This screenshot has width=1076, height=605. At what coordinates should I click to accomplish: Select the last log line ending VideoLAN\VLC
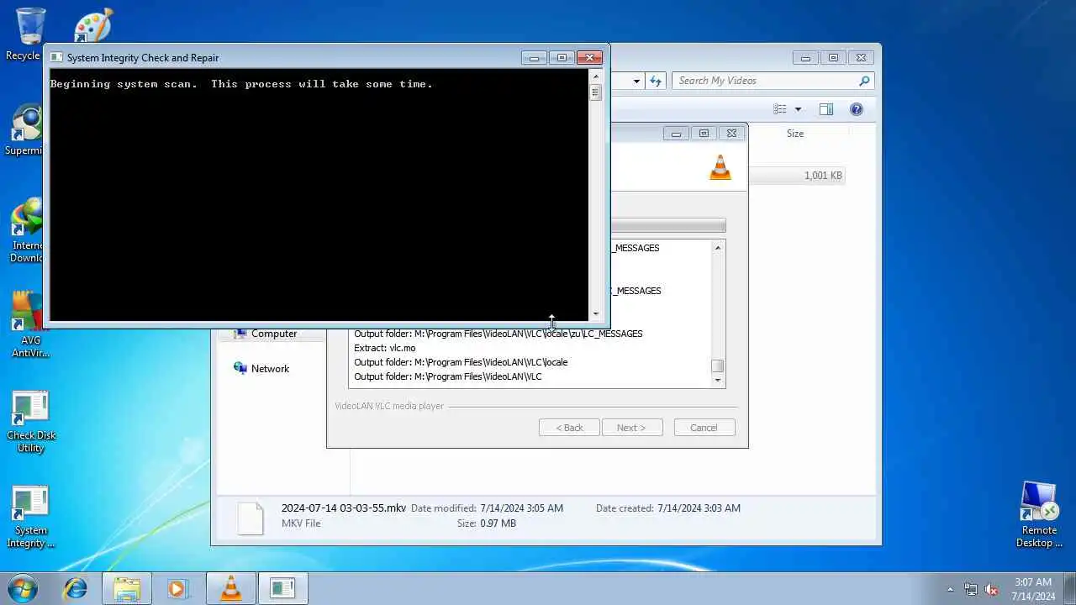(448, 376)
